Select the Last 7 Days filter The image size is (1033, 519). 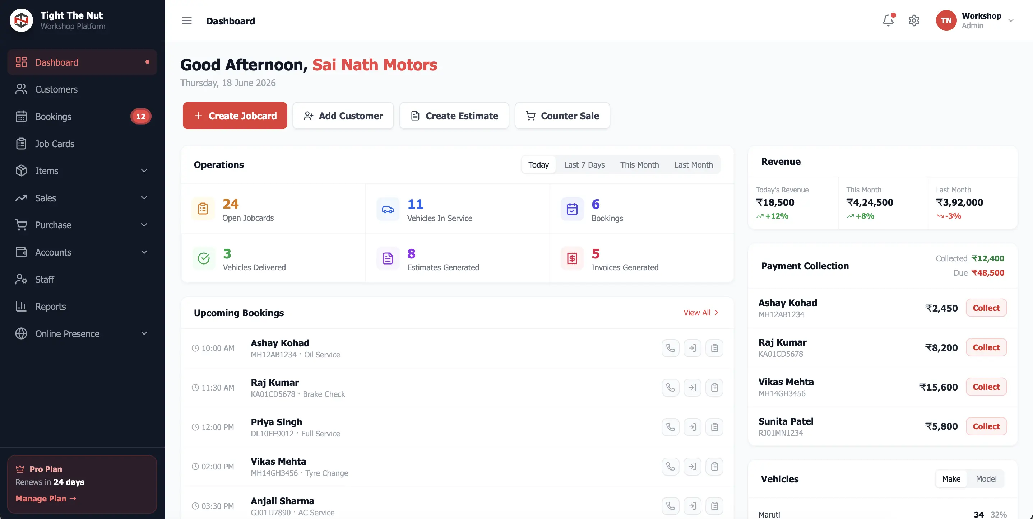[585, 165]
